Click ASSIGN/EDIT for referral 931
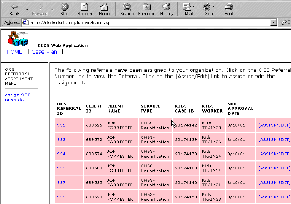This screenshot has height=204, width=291. pos(275,125)
